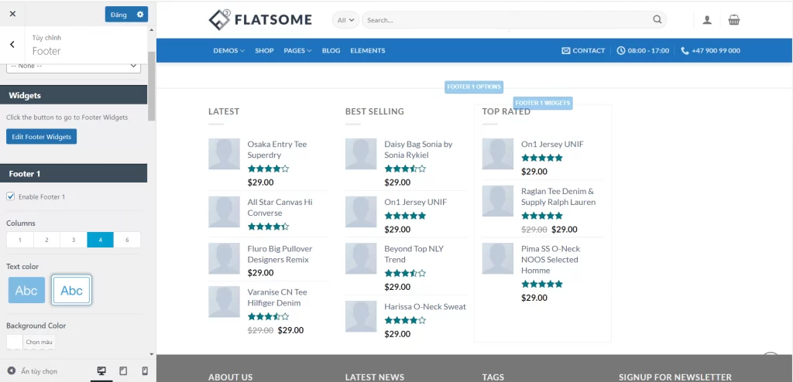Close the customizer with the X icon
The width and height of the screenshot is (793, 382).
click(12, 14)
